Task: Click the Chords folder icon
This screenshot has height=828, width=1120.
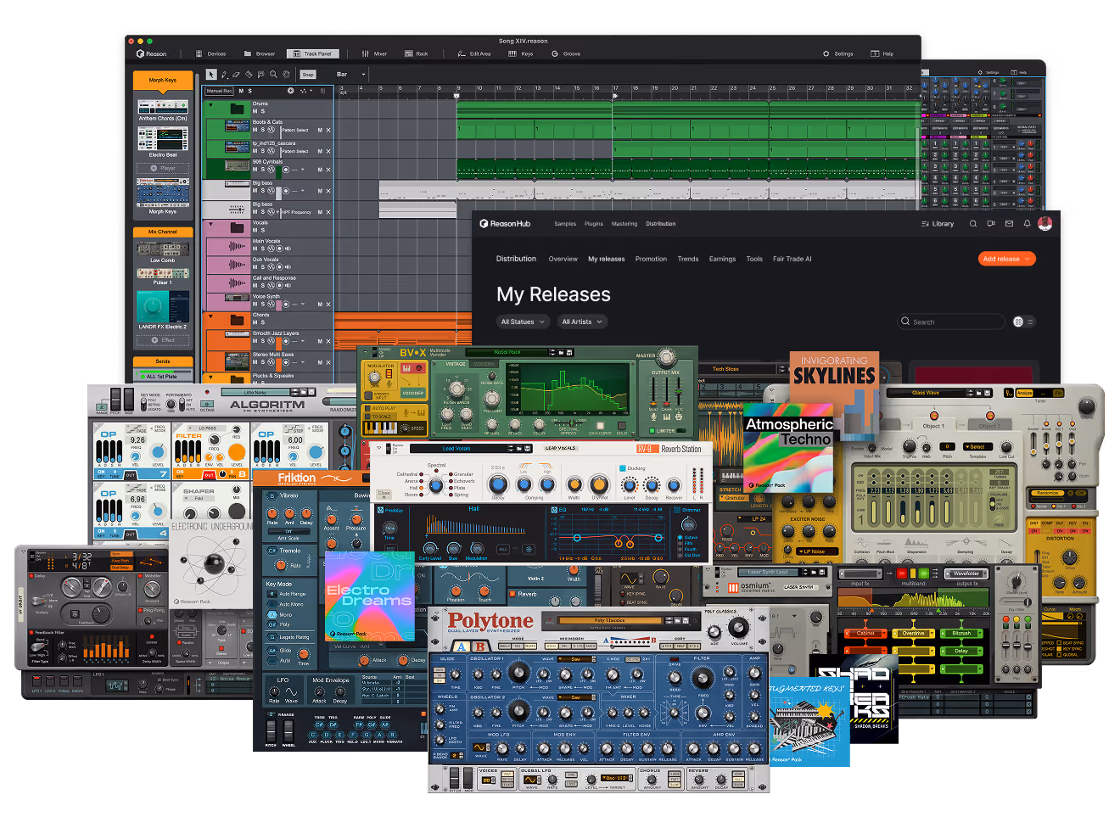Action: [237, 320]
